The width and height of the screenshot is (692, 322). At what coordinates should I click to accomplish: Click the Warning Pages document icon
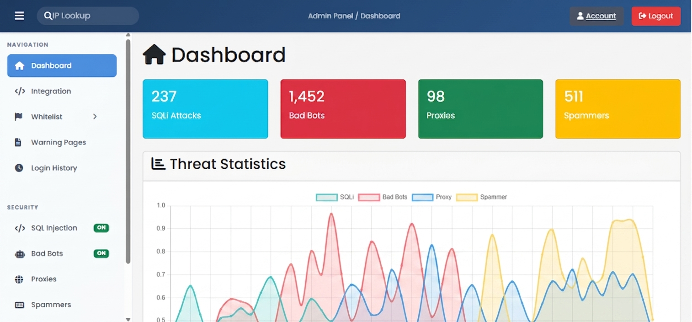pyautogui.click(x=18, y=142)
